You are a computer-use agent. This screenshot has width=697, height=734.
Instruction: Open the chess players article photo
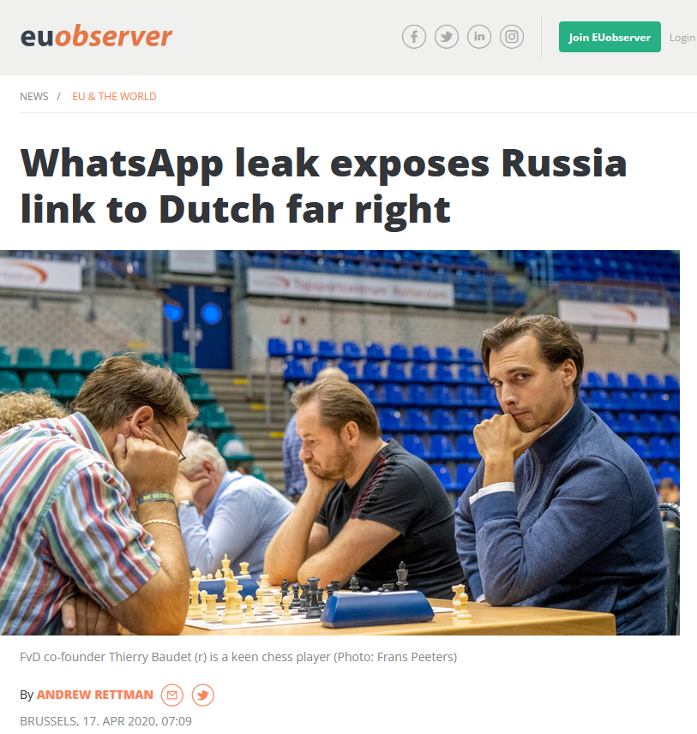339,442
